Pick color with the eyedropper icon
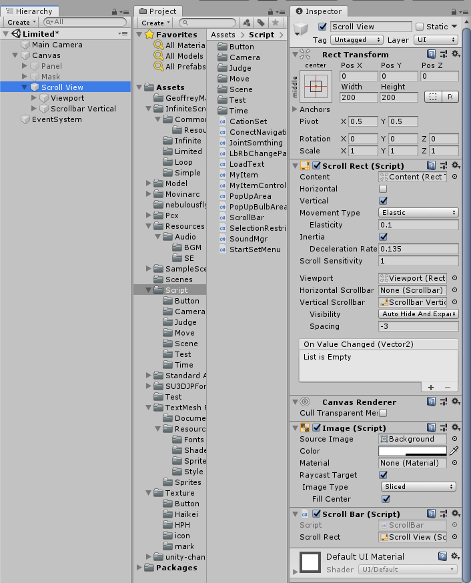This screenshot has height=583, width=471. [454, 451]
